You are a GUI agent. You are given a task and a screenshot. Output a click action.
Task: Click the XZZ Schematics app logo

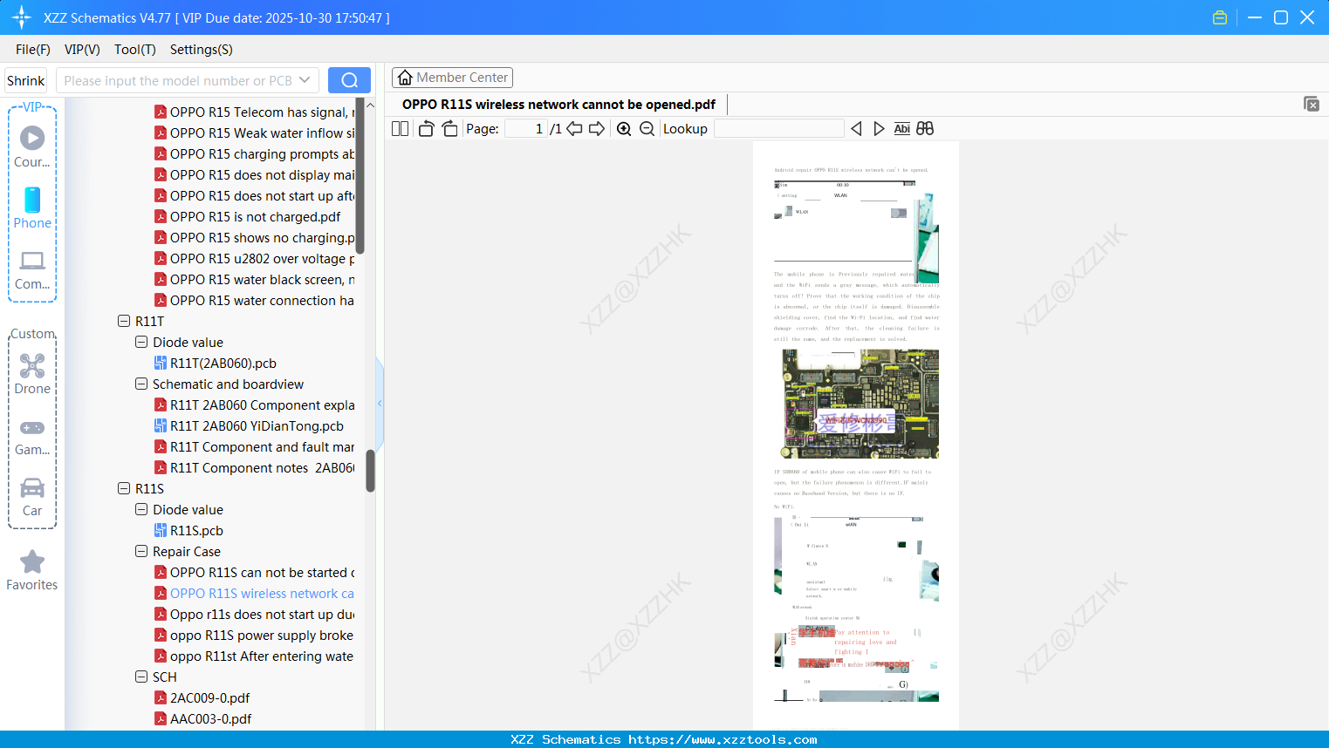coord(22,17)
